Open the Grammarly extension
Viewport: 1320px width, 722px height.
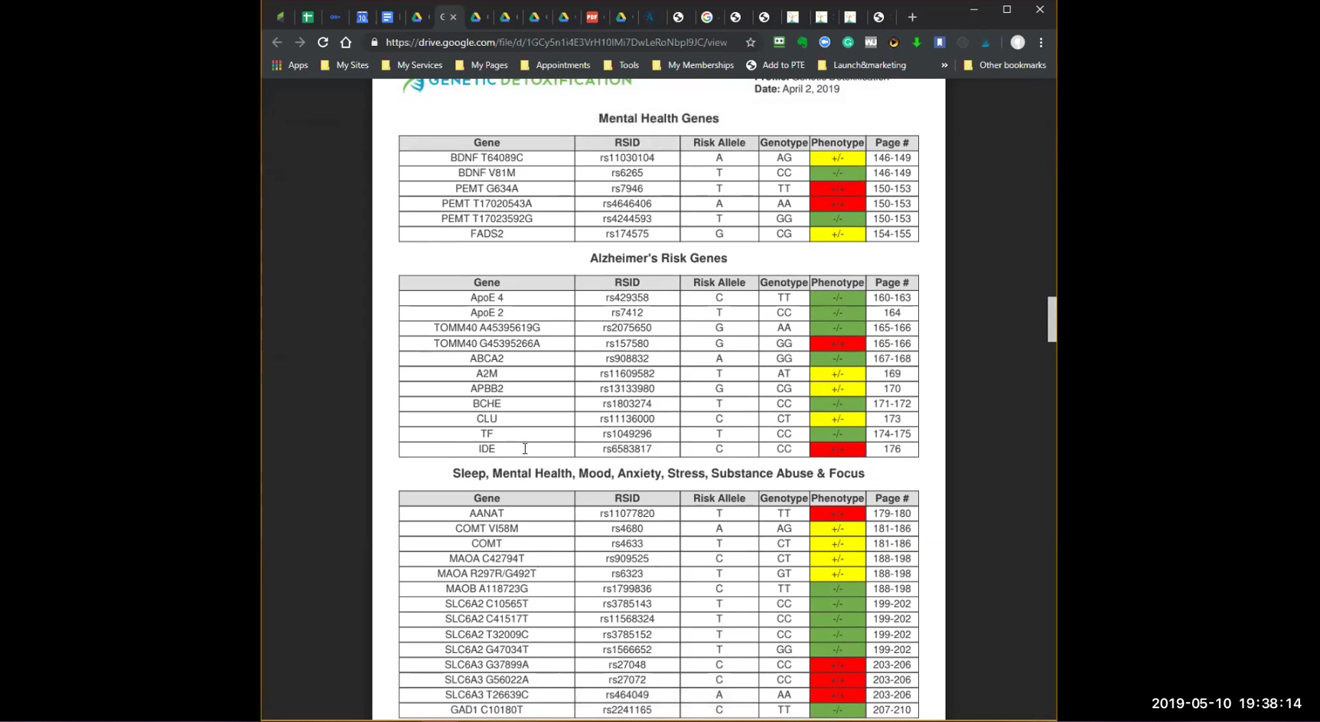click(x=848, y=43)
